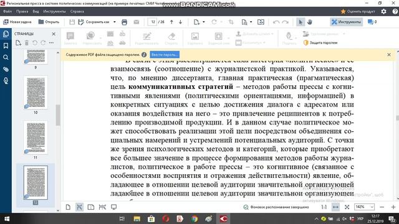Go to next page with down arrow
This screenshot has width=399, height=224.
point(180,22)
